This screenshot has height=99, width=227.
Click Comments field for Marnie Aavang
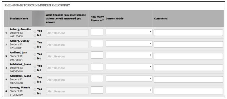click(x=188, y=91)
